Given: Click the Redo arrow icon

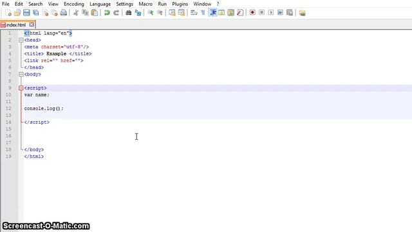Looking at the screenshot, I should 116,13.
